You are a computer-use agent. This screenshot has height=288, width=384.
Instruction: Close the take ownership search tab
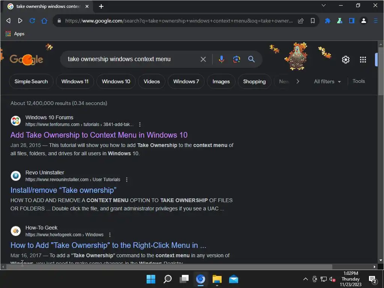coord(87,6)
